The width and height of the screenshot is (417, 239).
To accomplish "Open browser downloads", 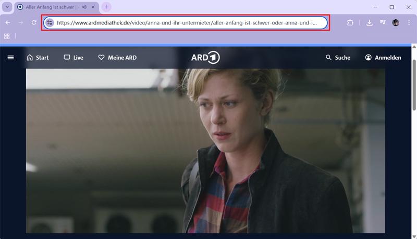I will [370, 23].
